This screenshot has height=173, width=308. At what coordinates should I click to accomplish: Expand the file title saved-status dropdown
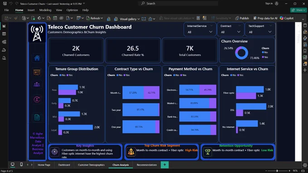84,4
